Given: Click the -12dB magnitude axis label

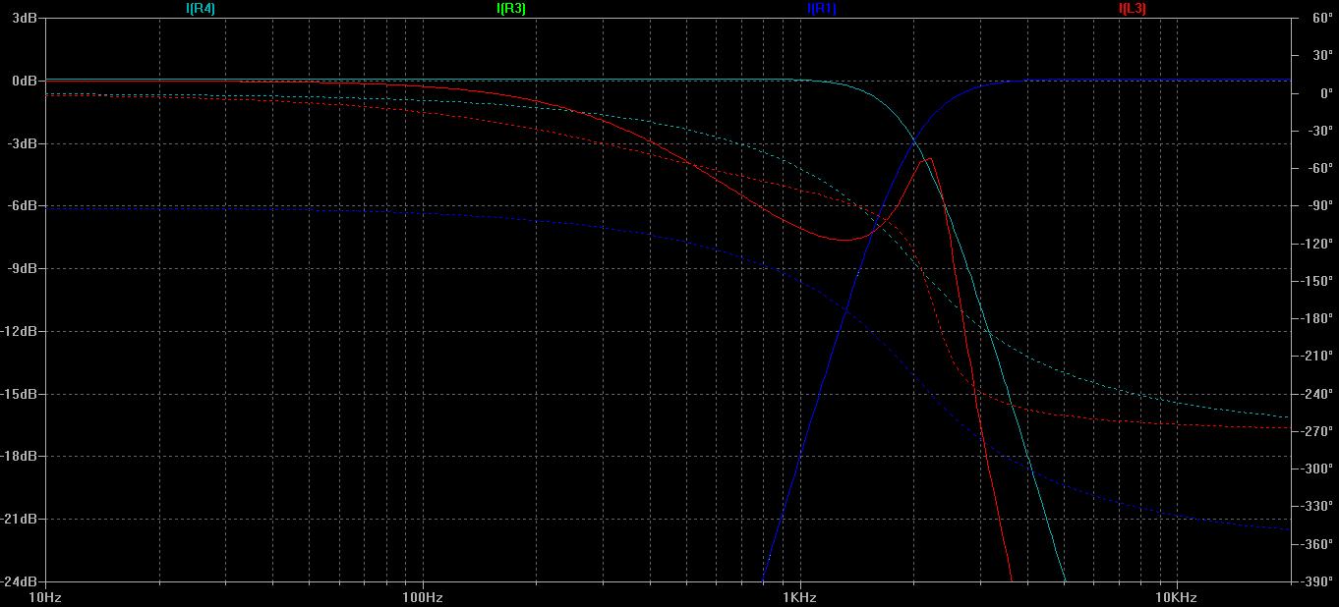Looking at the screenshot, I should [x=21, y=331].
